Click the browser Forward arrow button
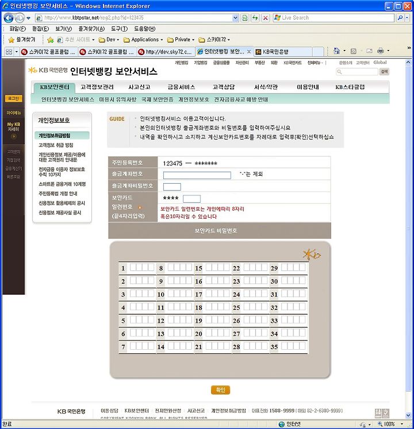This screenshot has width=414, height=429. [20, 18]
